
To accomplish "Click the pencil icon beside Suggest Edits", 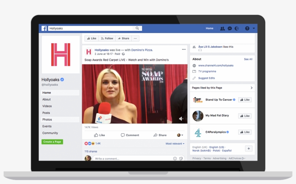I will [194, 78].
